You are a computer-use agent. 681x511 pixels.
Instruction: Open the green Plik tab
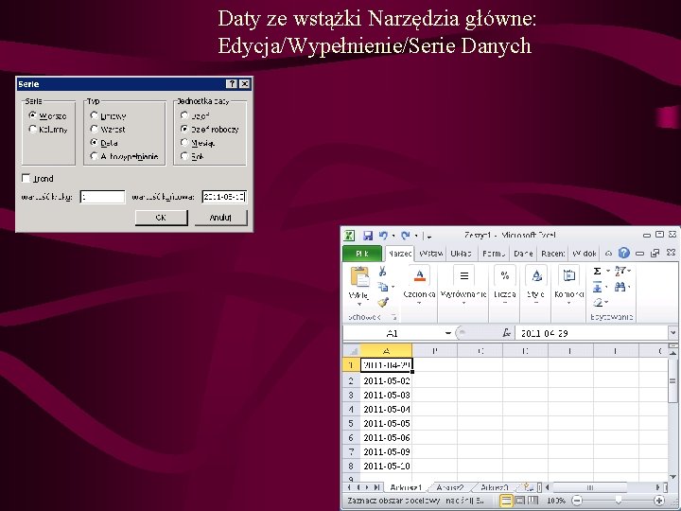[361, 254]
